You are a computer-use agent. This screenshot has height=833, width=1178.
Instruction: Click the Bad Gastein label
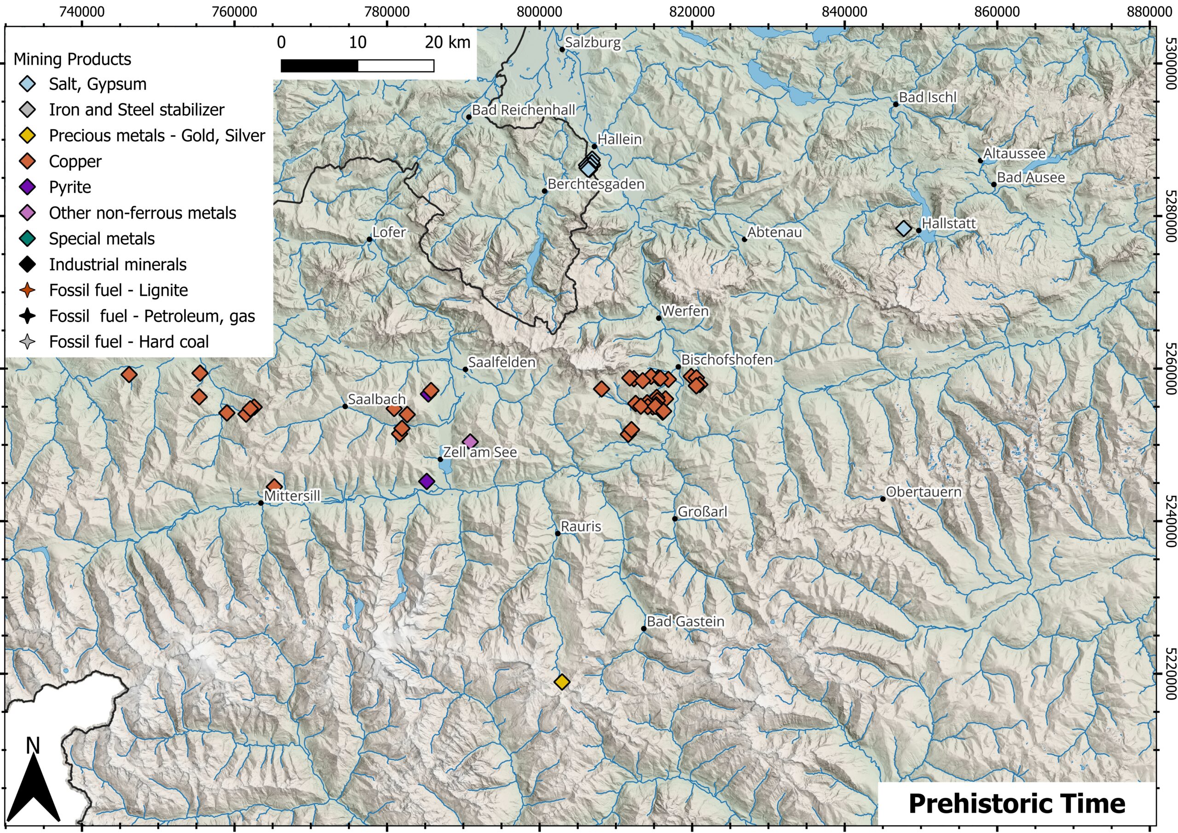click(x=686, y=622)
